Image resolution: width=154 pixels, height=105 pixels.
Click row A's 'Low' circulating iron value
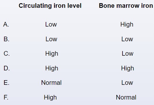[51, 25]
